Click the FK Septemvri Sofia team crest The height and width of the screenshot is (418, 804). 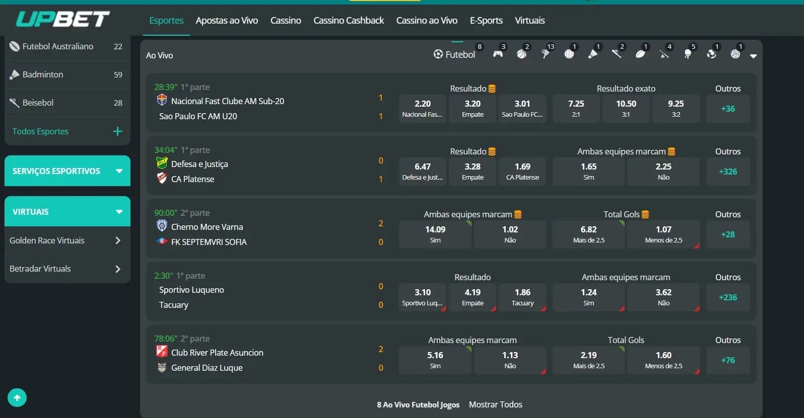162,241
